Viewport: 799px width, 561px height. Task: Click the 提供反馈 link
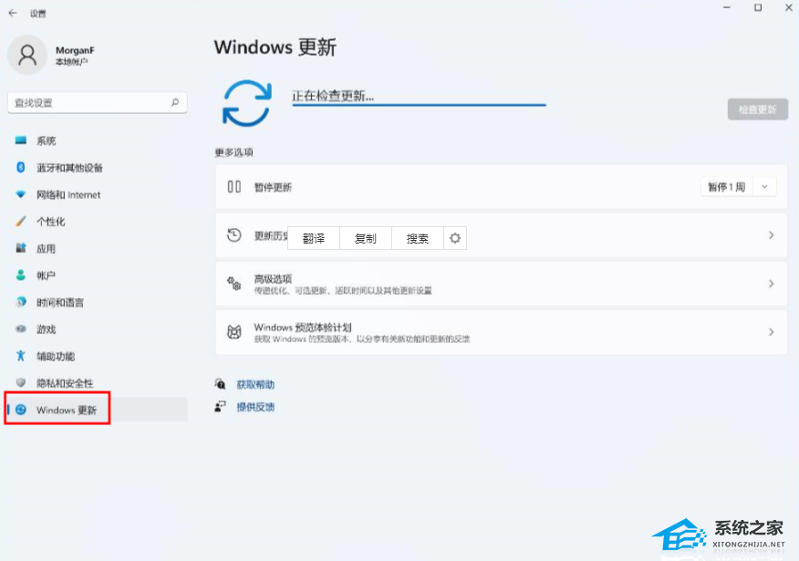coord(255,407)
